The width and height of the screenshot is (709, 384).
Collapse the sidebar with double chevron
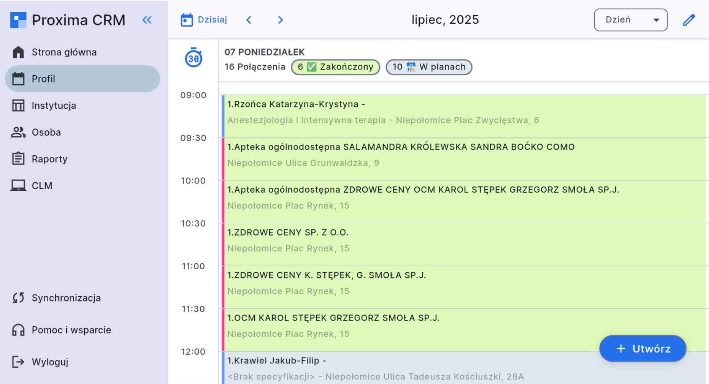pyautogui.click(x=147, y=20)
